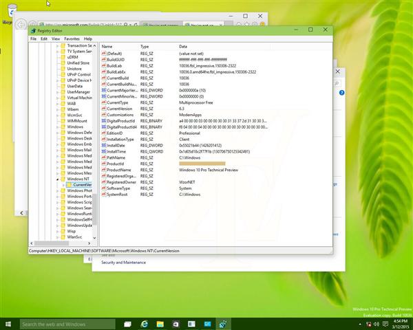
Task: Click the Security and Maintenance link
Action: [x=125, y=262]
